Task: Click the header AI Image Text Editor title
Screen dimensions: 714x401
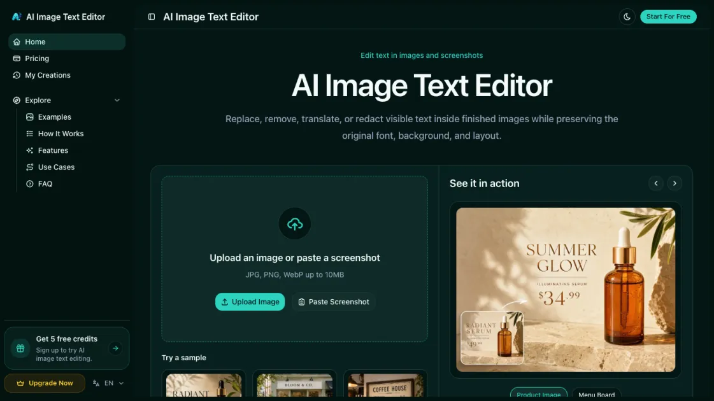Action: coord(211,17)
